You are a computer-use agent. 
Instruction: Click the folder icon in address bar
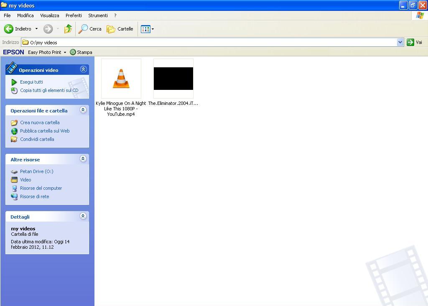(x=25, y=42)
